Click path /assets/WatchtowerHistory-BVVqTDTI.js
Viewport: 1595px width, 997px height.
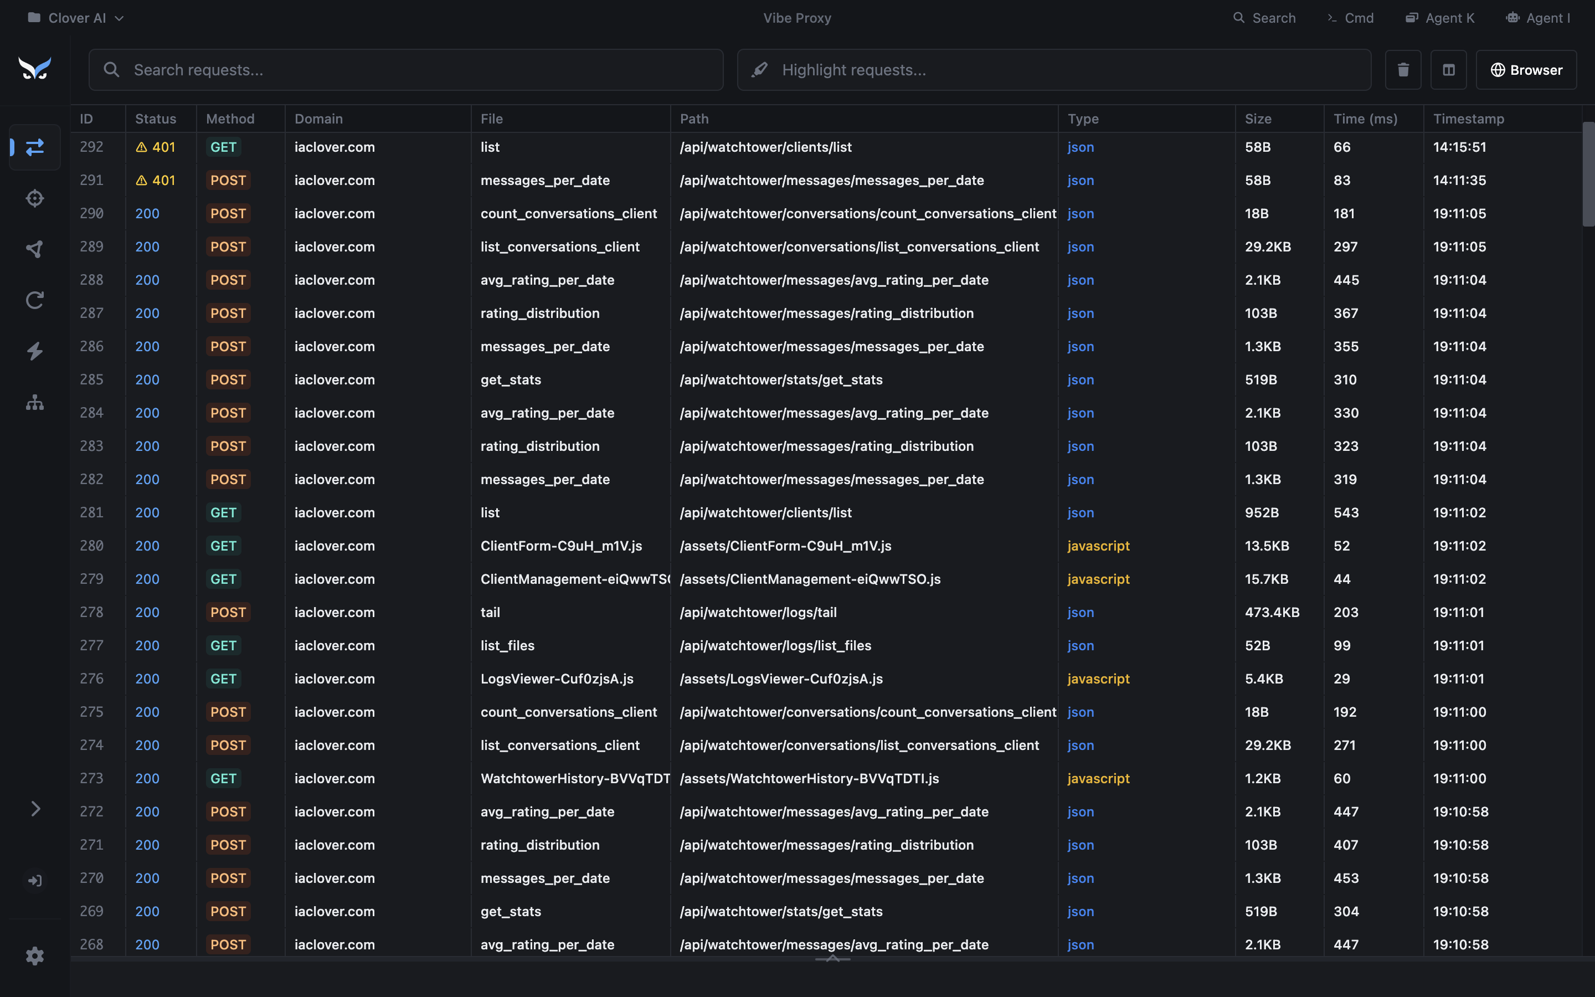tap(809, 778)
